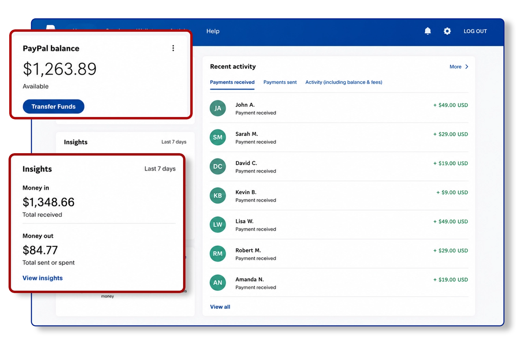Open the View insights link
Viewport: 525px width, 349px height.
[42, 278]
